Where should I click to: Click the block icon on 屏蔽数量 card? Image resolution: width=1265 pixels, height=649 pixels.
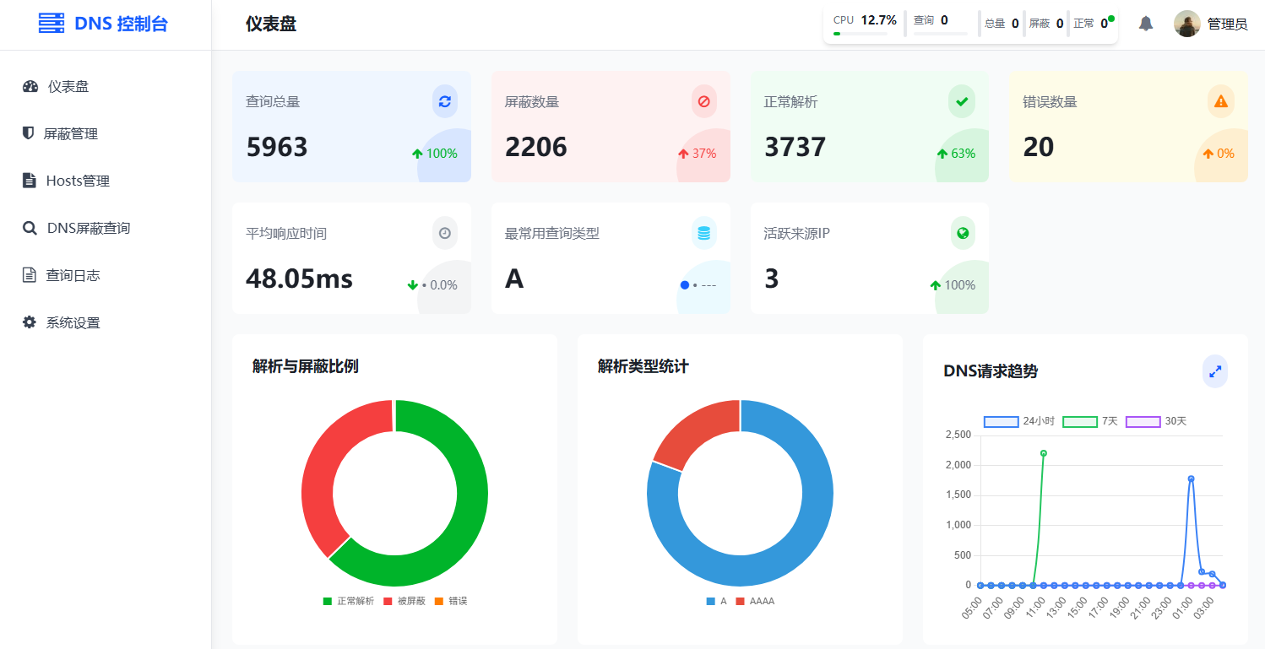[703, 100]
